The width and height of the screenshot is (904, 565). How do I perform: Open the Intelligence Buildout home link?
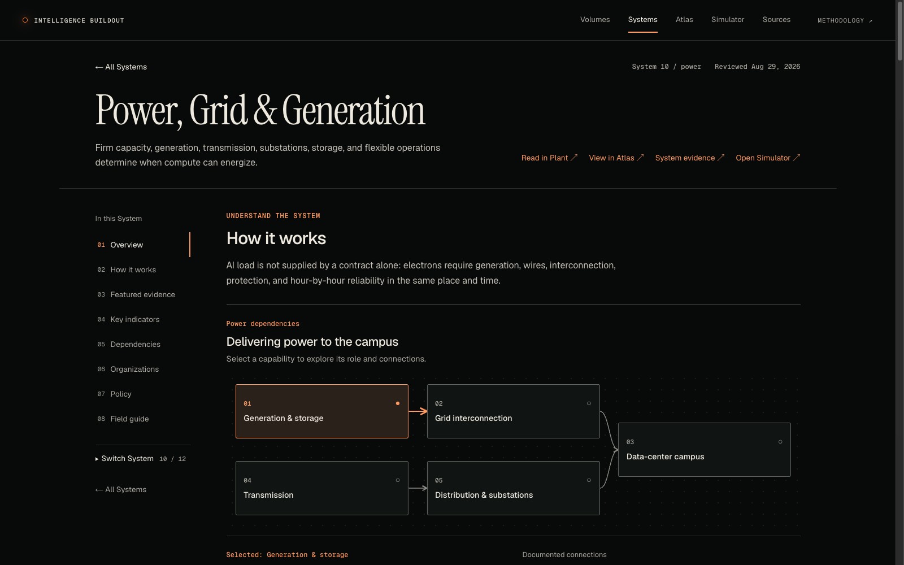[73, 20]
